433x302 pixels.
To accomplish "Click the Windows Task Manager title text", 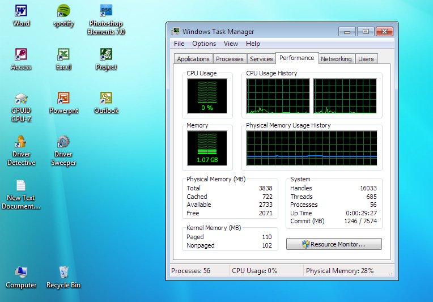I will (x=218, y=32).
